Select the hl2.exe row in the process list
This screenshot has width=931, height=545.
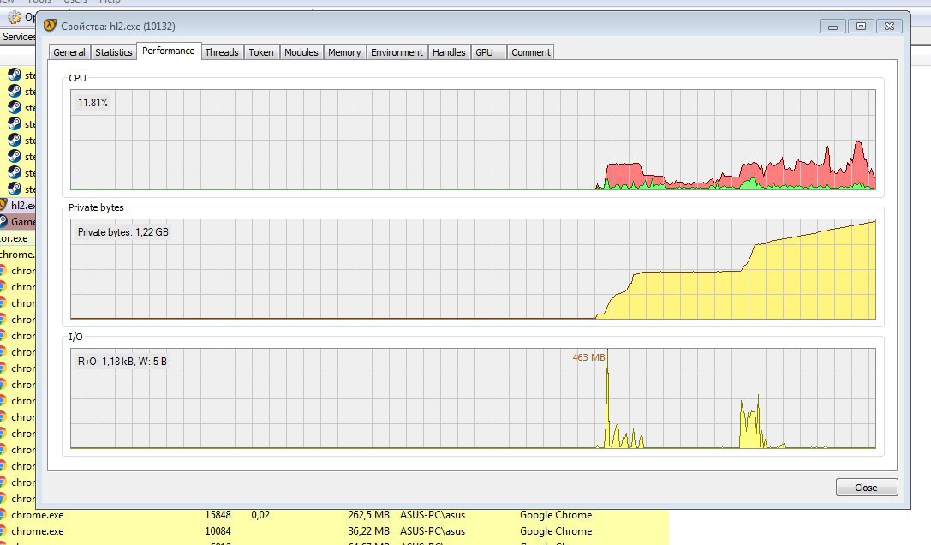pos(18,205)
